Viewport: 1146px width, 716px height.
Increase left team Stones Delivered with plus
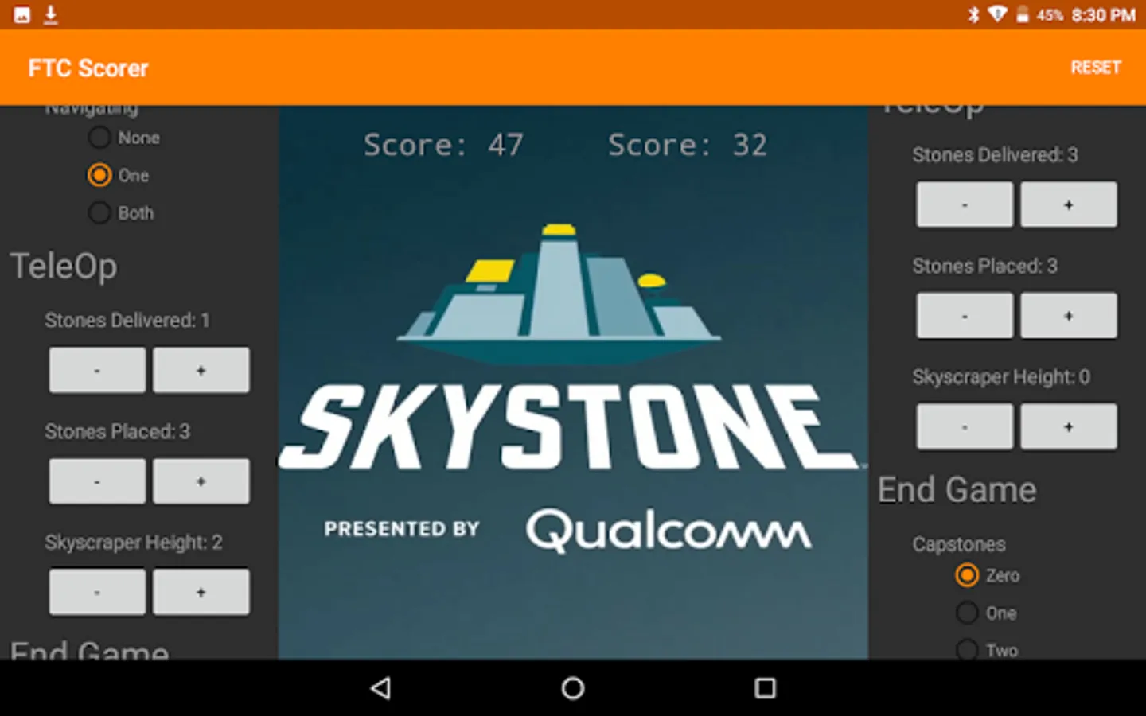point(201,370)
